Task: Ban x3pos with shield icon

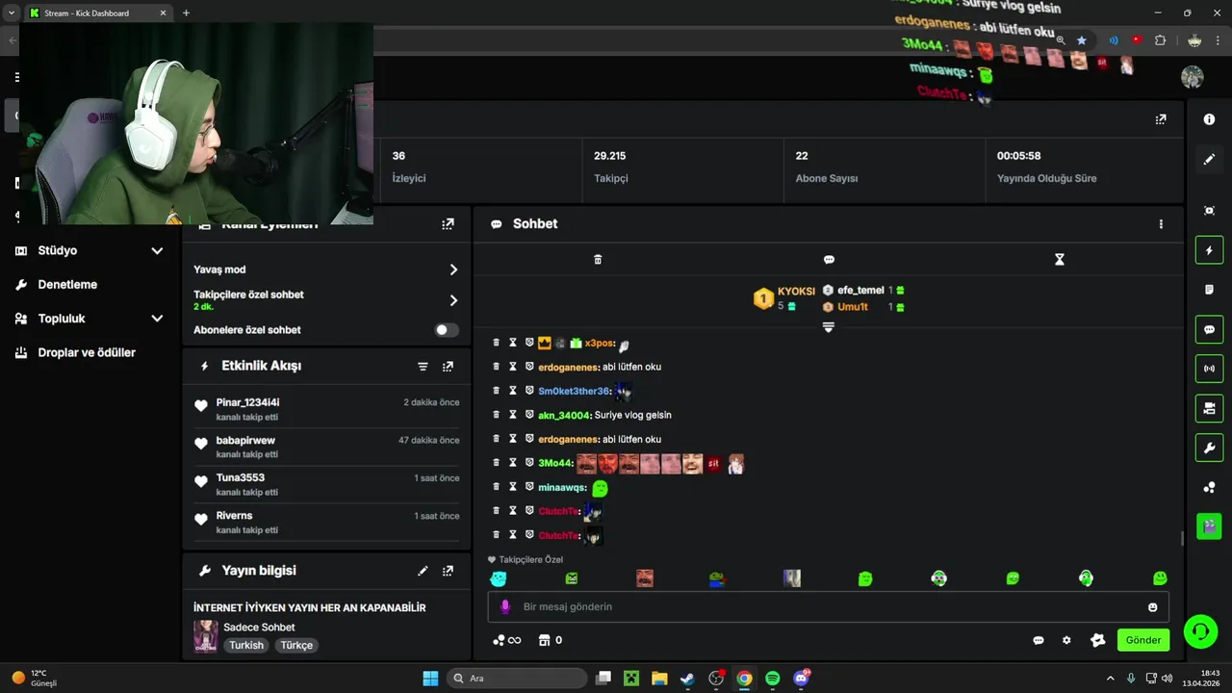Action: (529, 343)
